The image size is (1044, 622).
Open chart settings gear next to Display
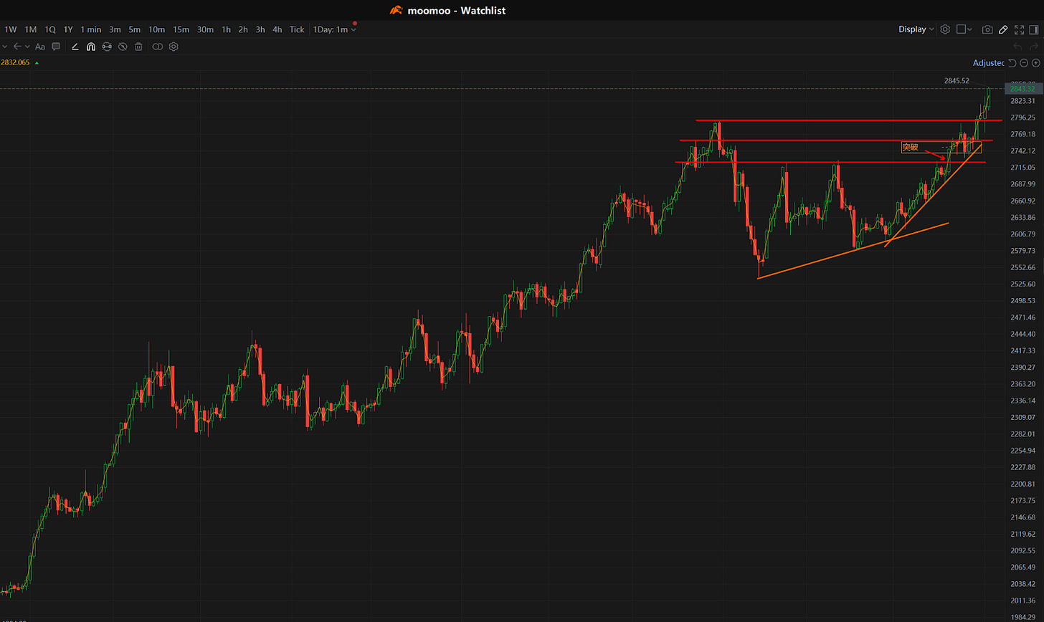(945, 29)
